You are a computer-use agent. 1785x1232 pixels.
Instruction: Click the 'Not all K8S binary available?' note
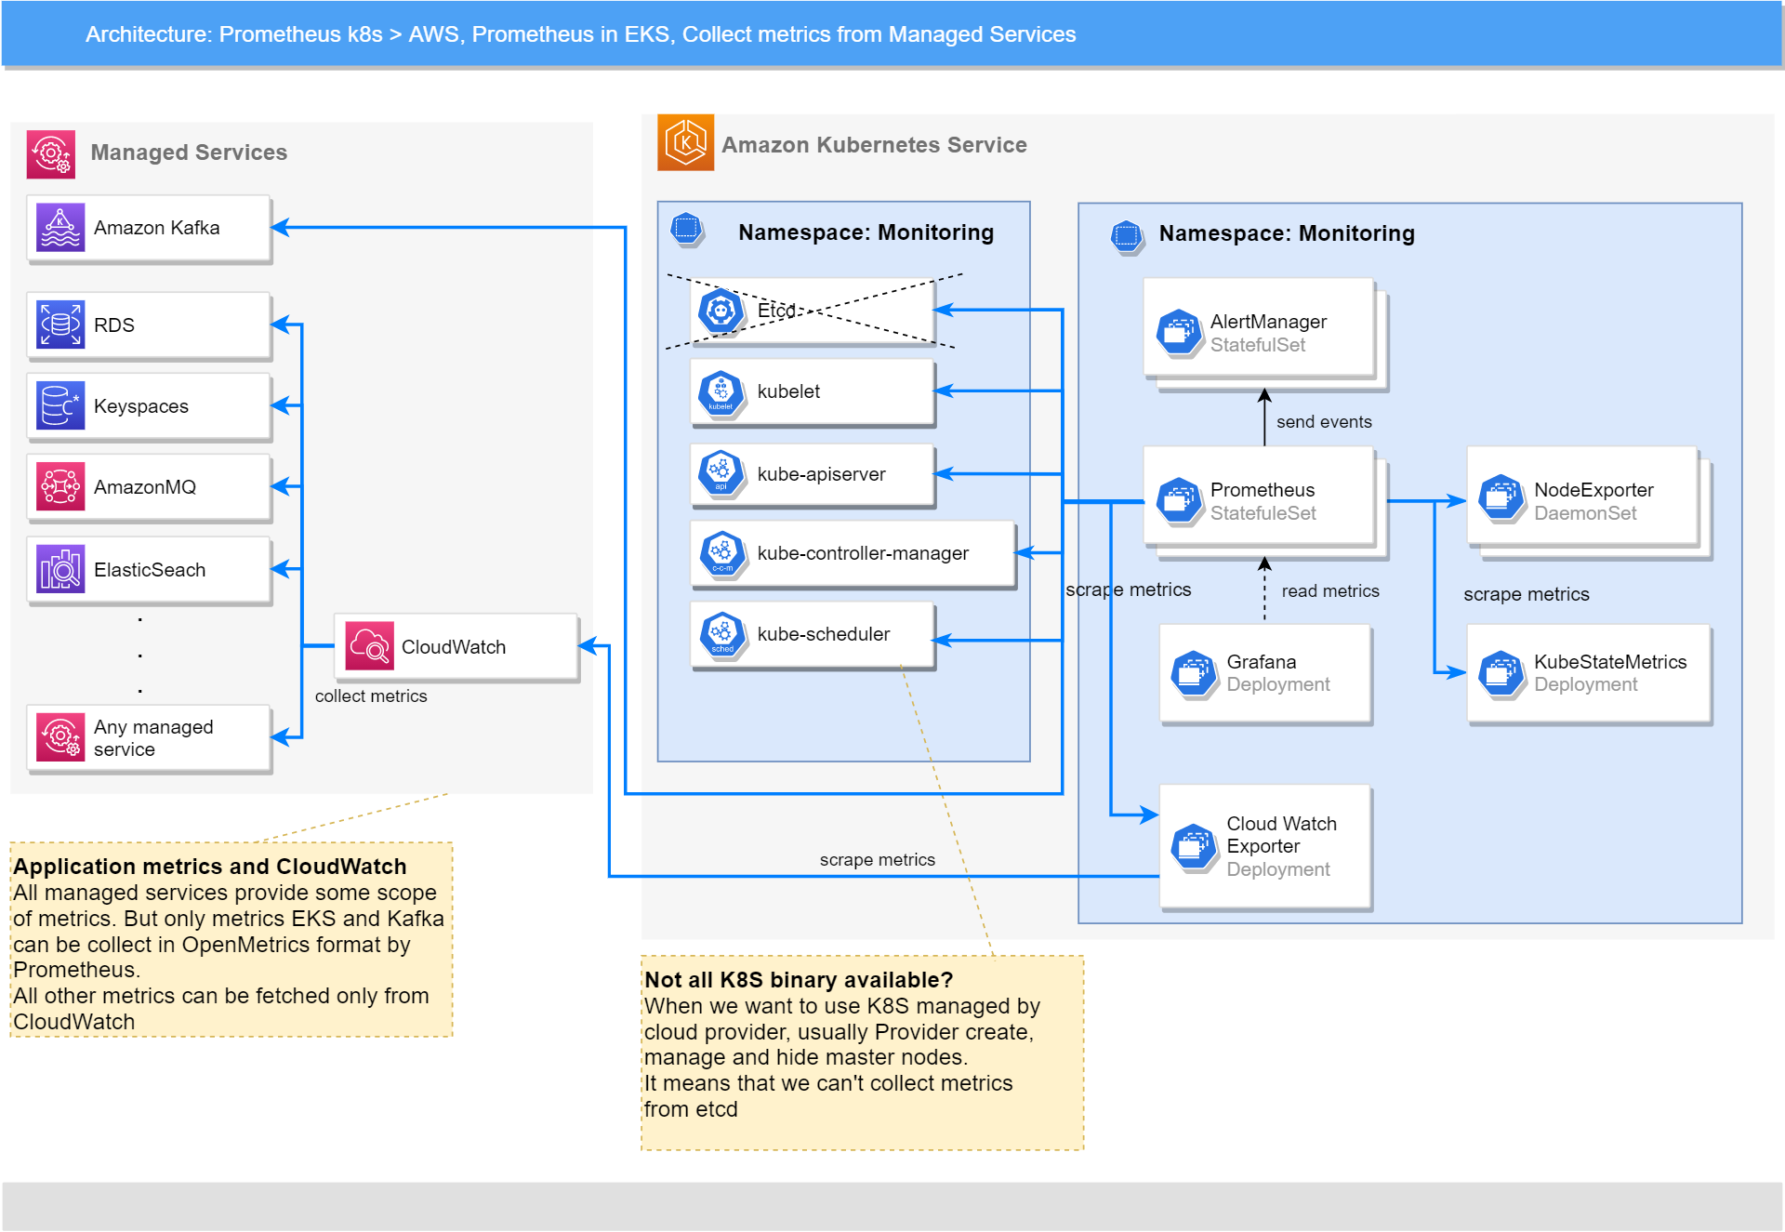(x=862, y=1053)
